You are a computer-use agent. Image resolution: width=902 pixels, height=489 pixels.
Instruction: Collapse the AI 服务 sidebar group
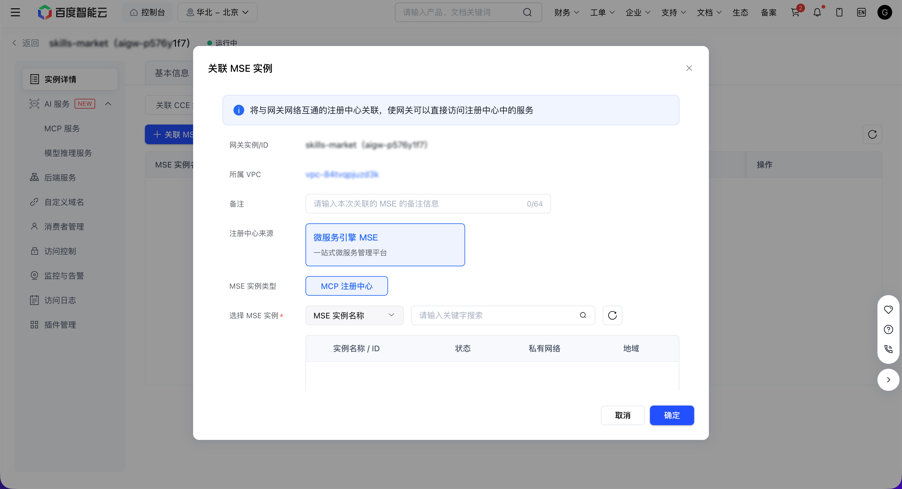pos(108,104)
